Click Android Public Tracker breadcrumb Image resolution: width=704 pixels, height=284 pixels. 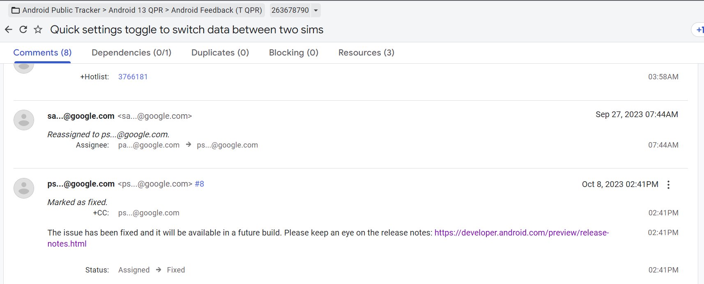coord(61,10)
